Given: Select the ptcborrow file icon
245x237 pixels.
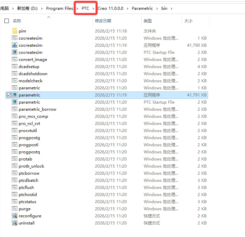Looking at the screenshot, I should tap(15, 173).
